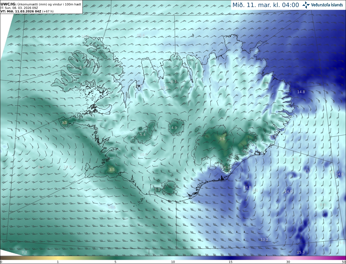Viewport: 346px width, 264px height.
Task: Click the 6.1 value on the map
Action: (x=174, y=81)
